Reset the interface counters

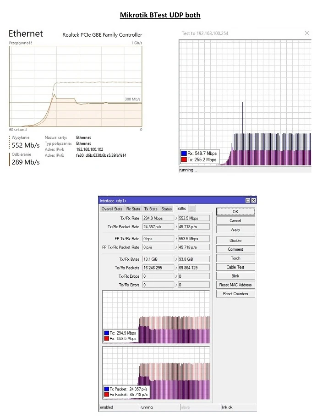click(235, 294)
